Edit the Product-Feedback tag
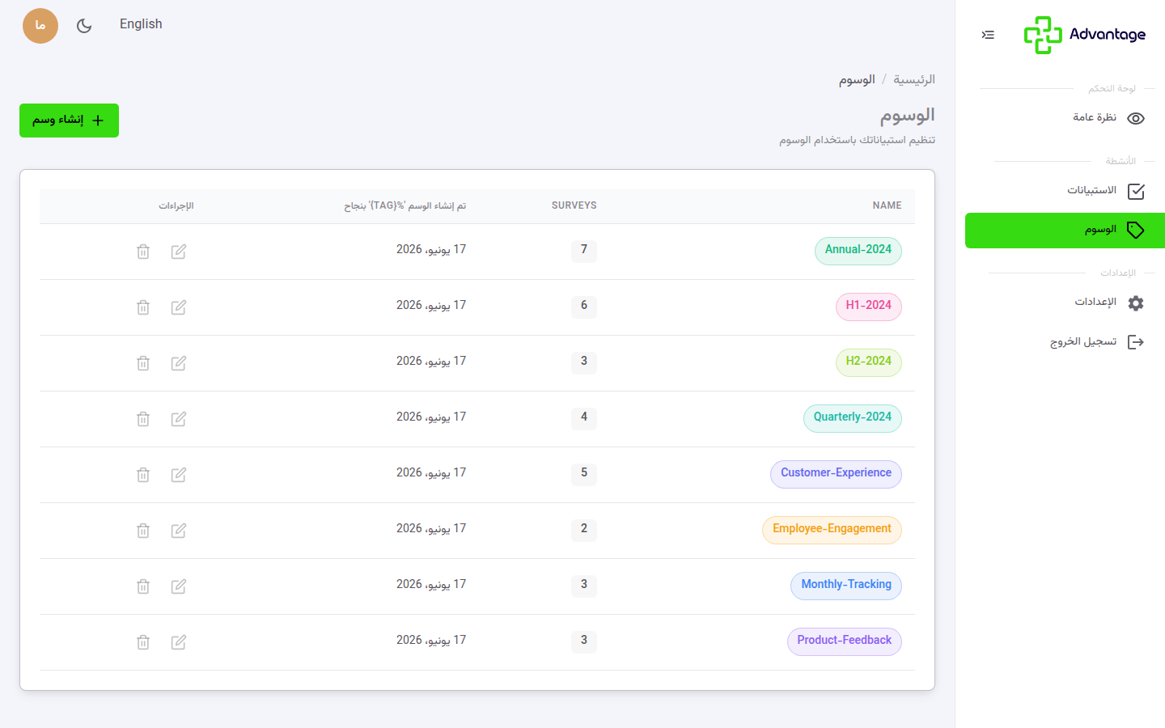 coord(179,642)
